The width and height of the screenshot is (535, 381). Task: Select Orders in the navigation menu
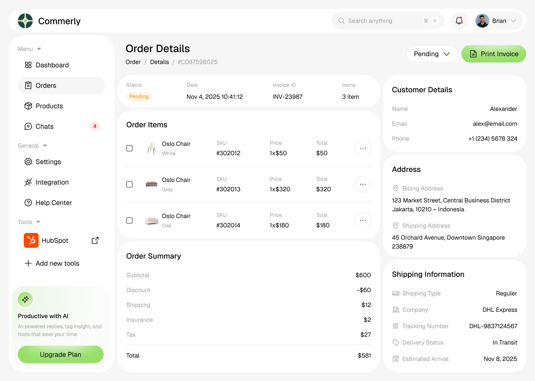click(46, 85)
